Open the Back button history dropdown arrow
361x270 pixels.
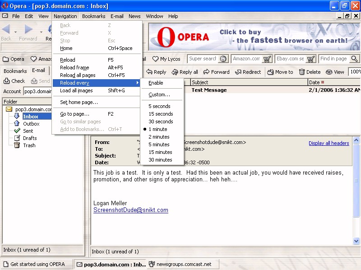point(15,32)
